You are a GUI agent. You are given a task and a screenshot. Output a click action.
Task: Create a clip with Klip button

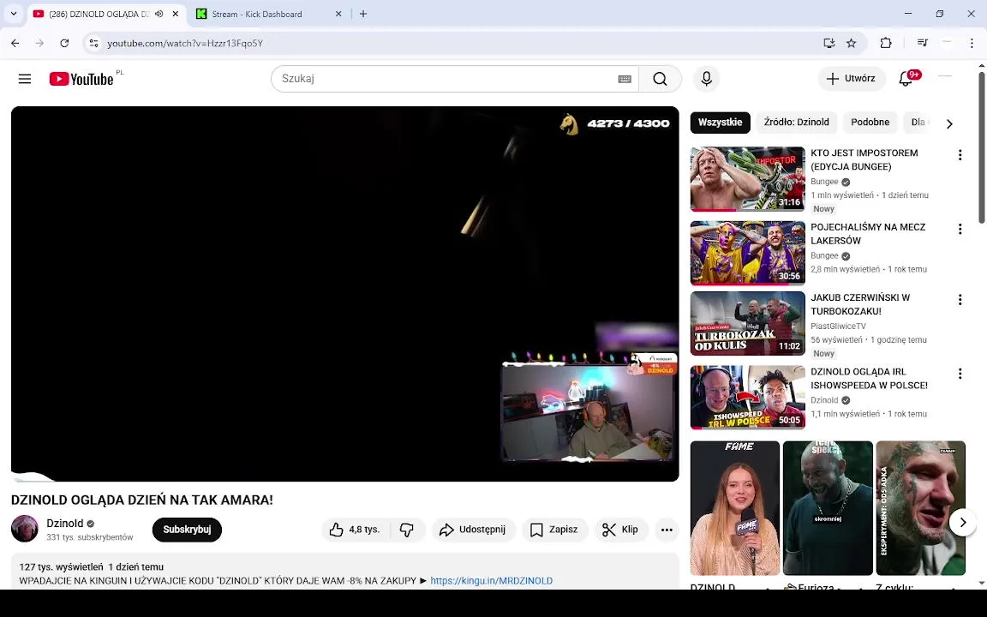point(620,530)
